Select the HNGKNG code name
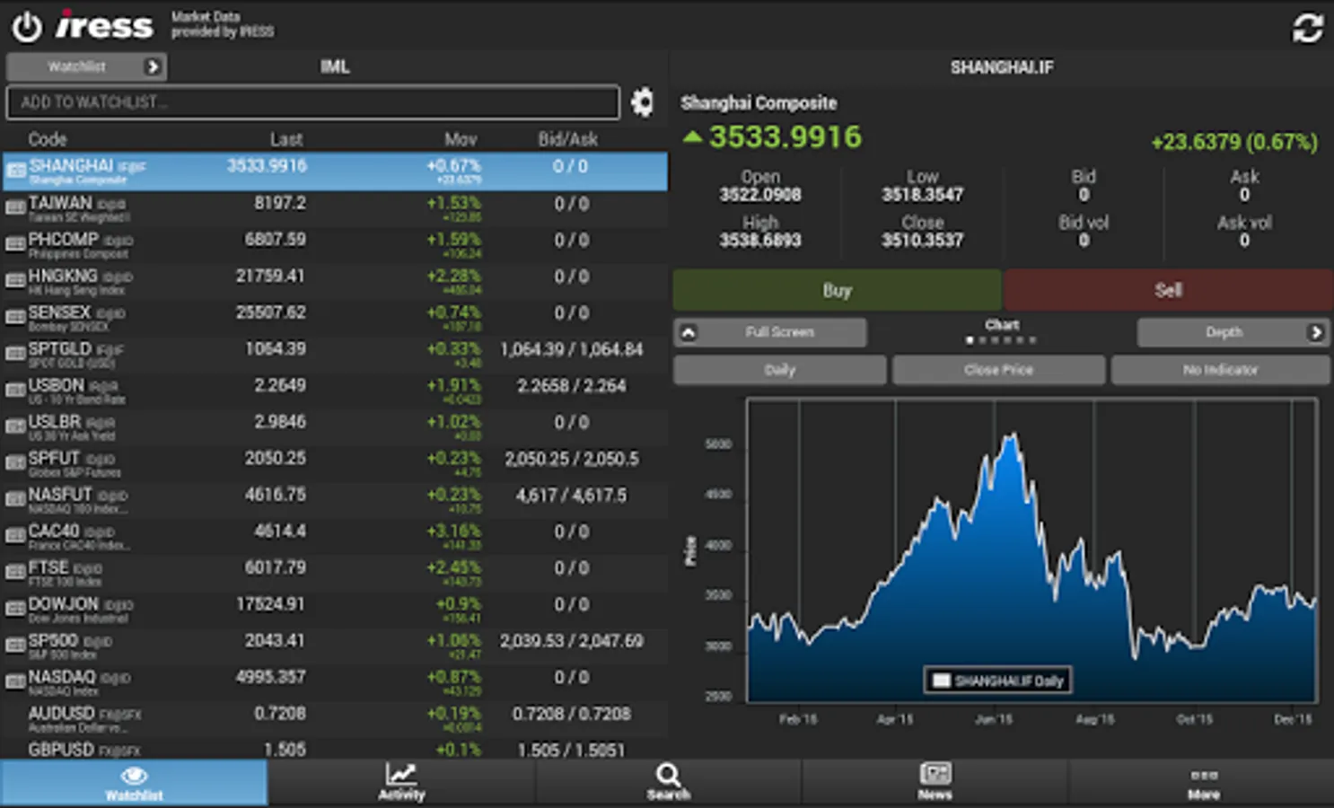The height and width of the screenshot is (808, 1334). point(63,276)
